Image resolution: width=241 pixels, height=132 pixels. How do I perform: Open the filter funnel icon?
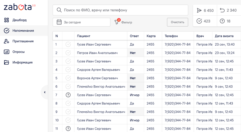point(117,22)
